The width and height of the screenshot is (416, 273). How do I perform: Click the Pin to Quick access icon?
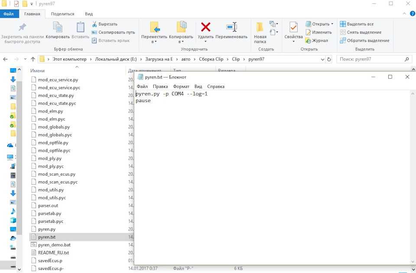(22, 28)
